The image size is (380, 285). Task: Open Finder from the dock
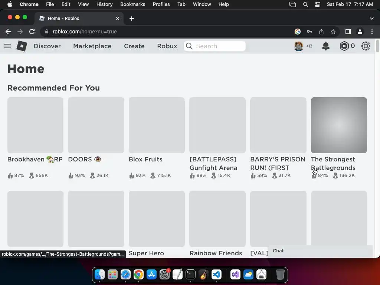[99, 275]
